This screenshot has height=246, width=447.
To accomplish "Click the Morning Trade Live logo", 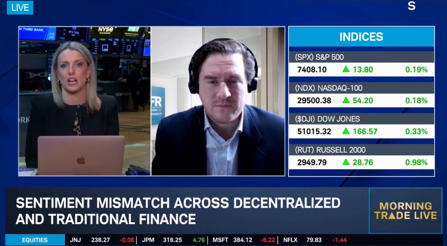I will click(x=406, y=211).
